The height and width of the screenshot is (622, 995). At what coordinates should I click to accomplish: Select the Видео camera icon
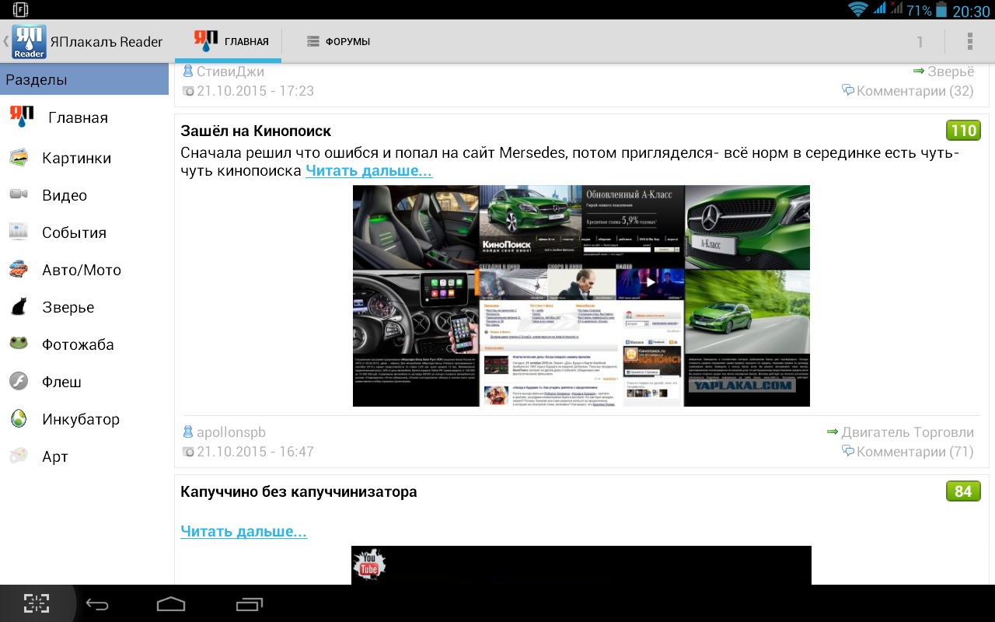19,195
